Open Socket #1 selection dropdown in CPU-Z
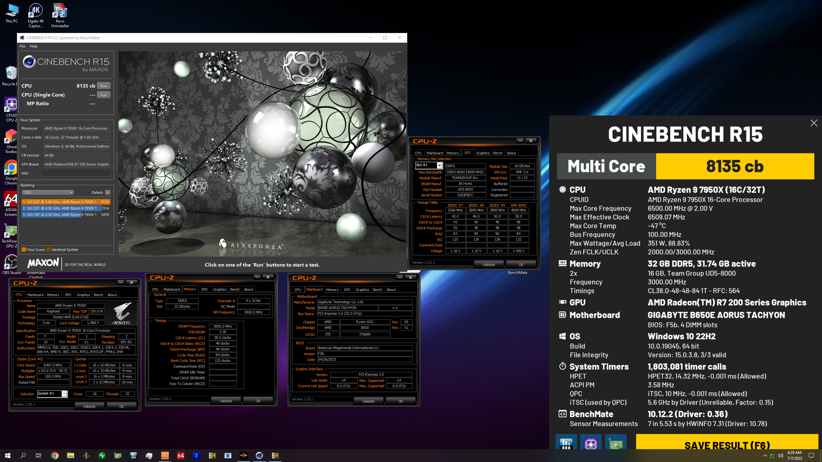Viewport: 822px width, 462px height. (52, 394)
